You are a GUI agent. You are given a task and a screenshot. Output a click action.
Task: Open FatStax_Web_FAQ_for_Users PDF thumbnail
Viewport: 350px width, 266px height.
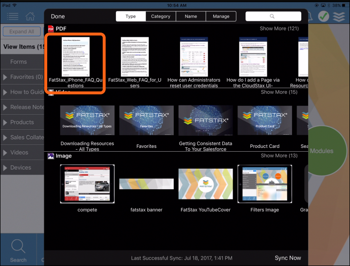[x=135, y=57]
